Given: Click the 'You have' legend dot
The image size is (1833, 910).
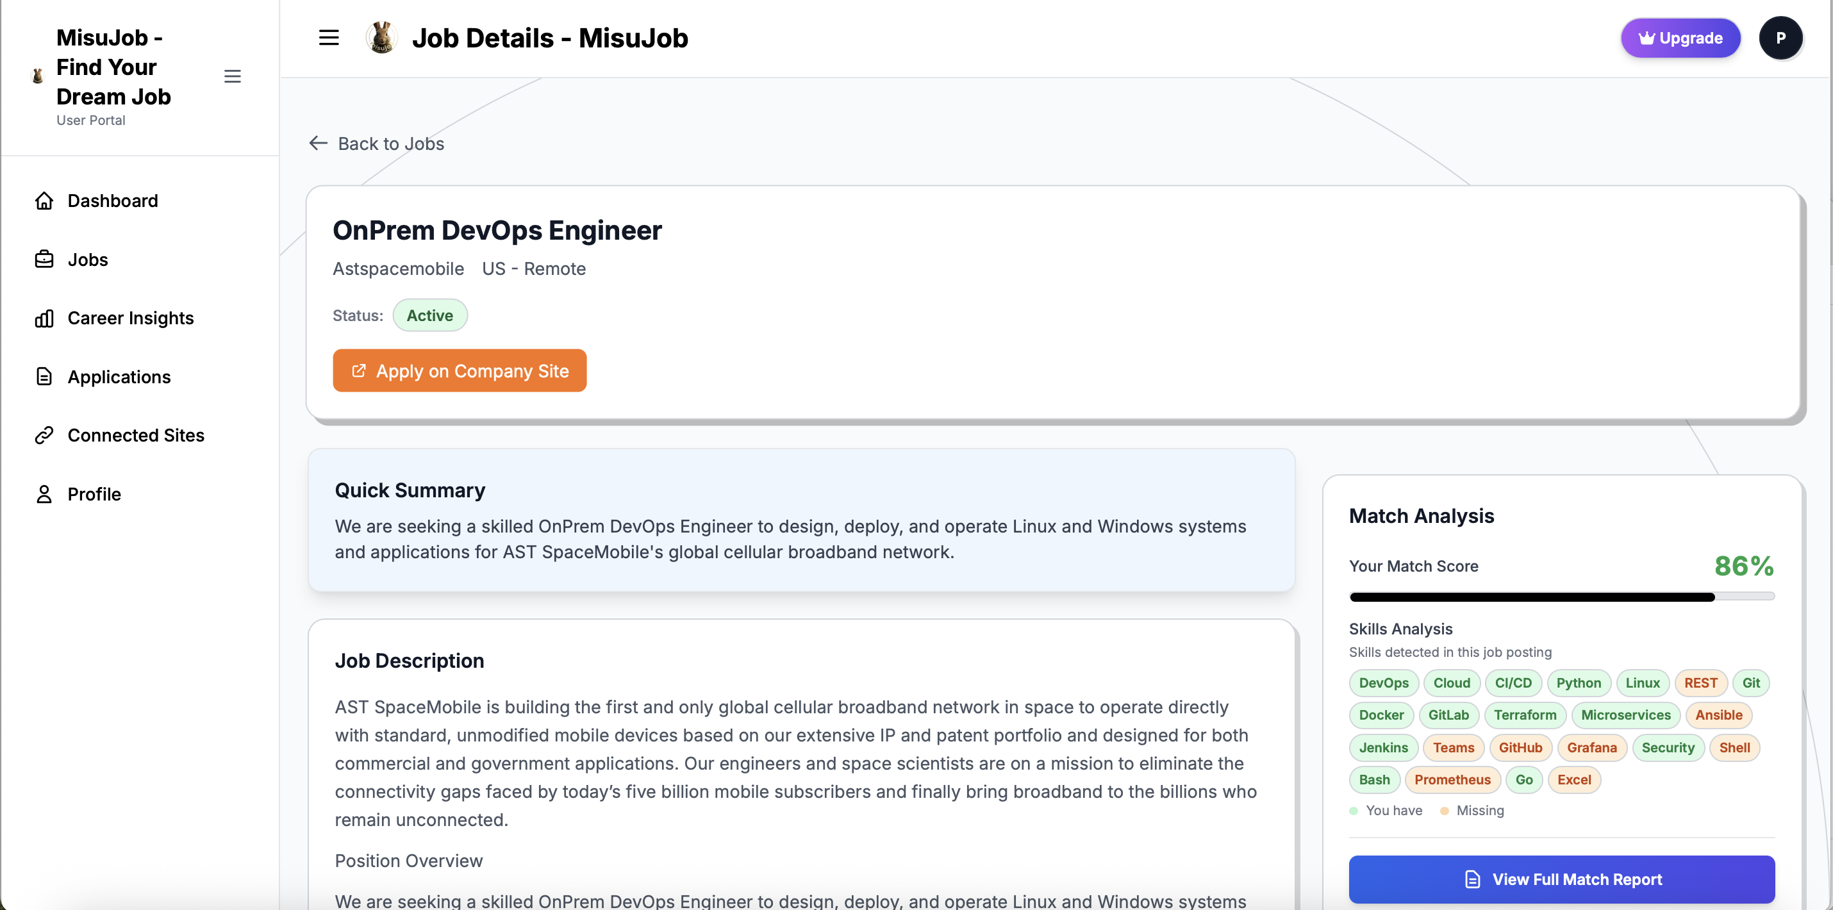Looking at the screenshot, I should [x=1354, y=811].
